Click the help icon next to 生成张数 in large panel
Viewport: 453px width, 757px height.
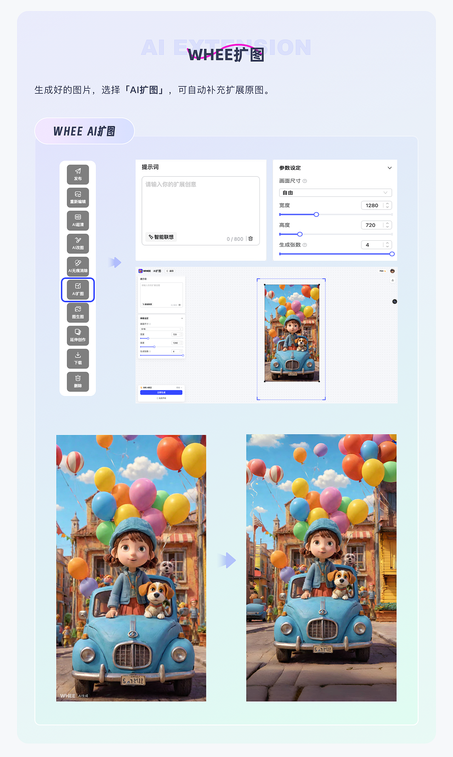[x=305, y=245]
